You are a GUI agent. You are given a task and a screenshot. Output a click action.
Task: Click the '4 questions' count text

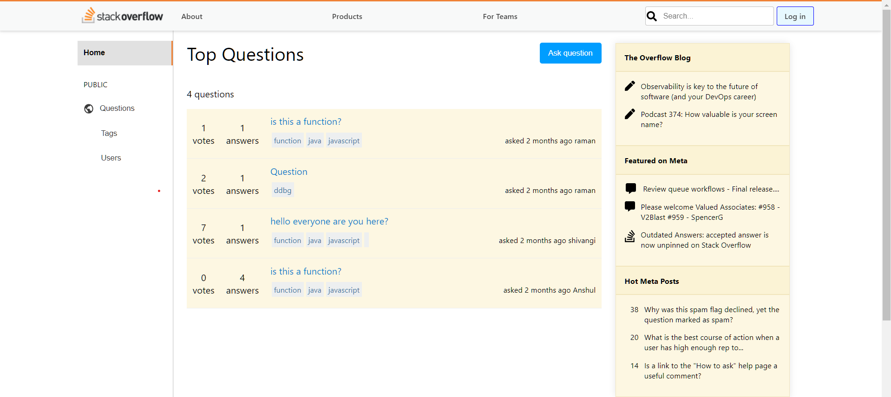[x=210, y=94]
